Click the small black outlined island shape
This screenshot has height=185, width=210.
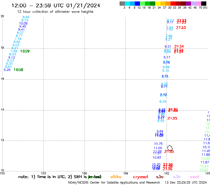170,148
